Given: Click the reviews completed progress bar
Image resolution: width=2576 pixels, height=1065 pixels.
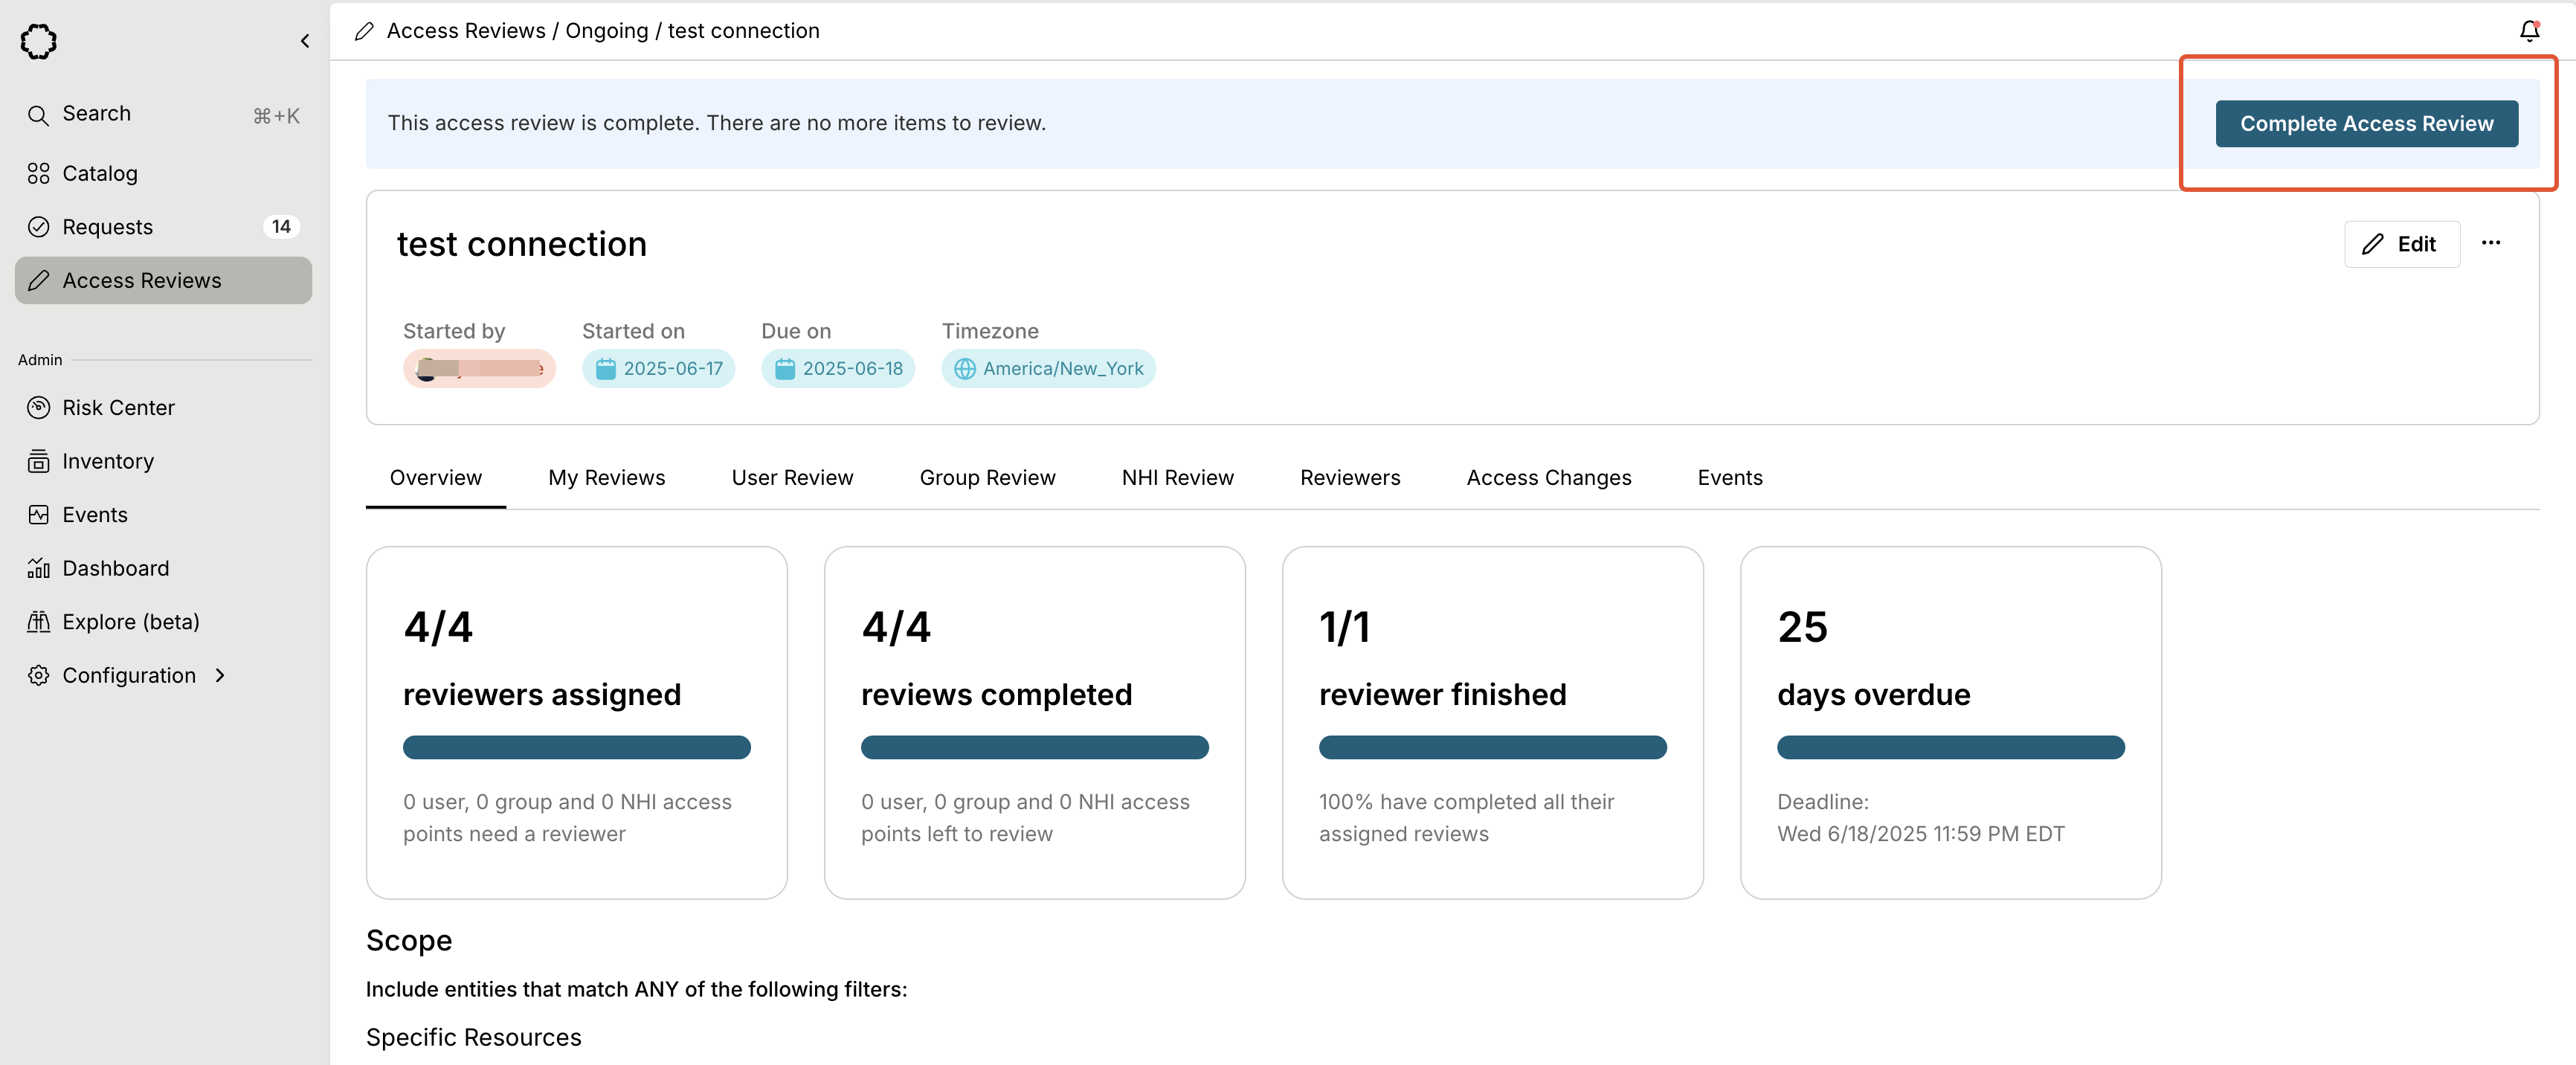Looking at the screenshot, I should (x=1034, y=748).
